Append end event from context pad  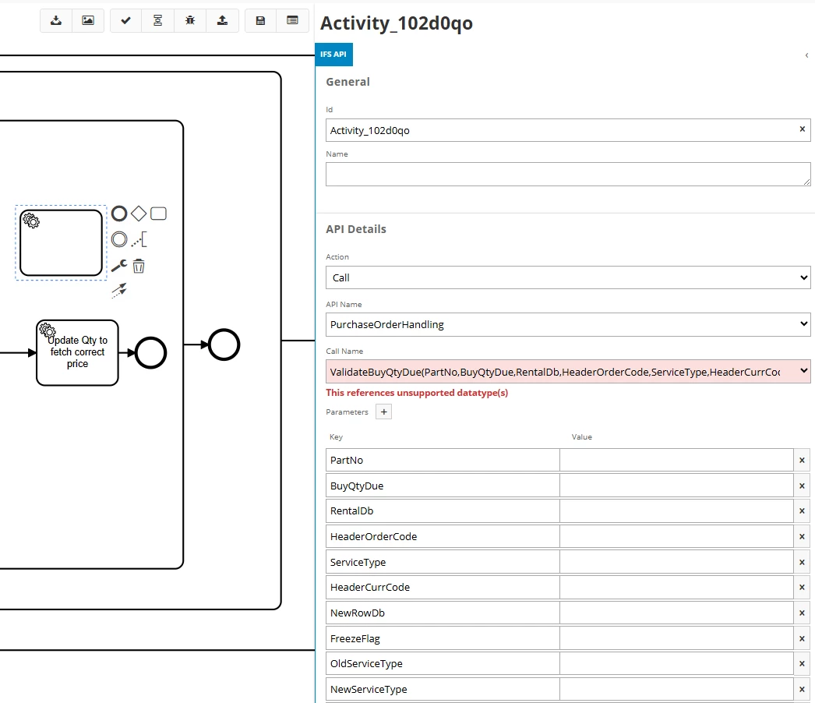[x=119, y=214]
